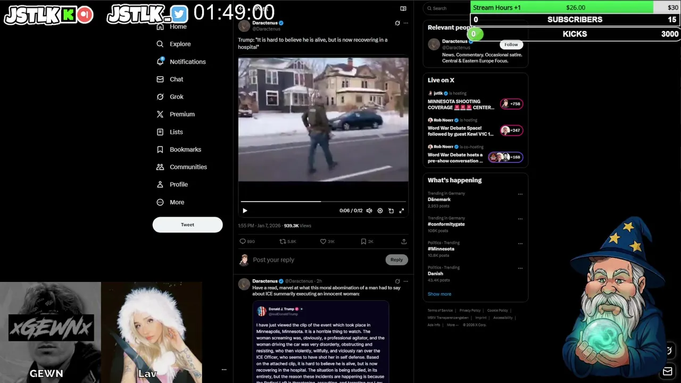Click the 939.3K Views count
Image resolution: width=681 pixels, height=383 pixels.
coord(297,226)
